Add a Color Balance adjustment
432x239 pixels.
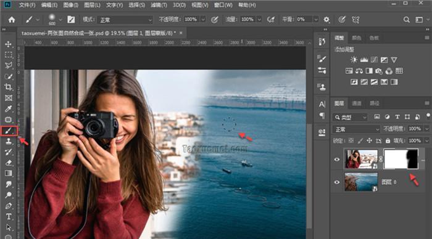(x=359, y=71)
